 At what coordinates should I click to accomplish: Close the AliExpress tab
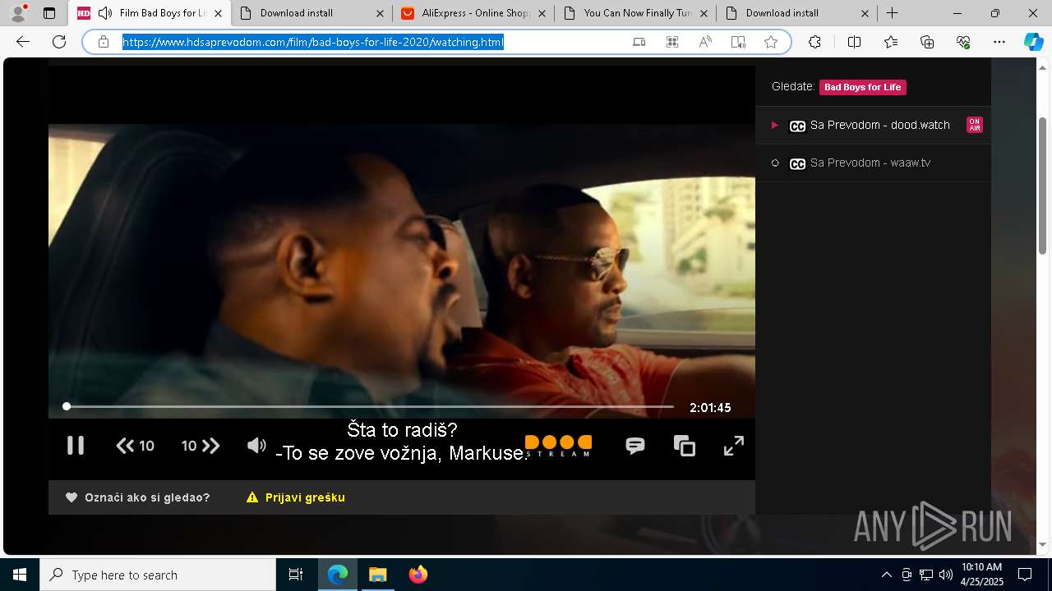pyautogui.click(x=542, y=13)
